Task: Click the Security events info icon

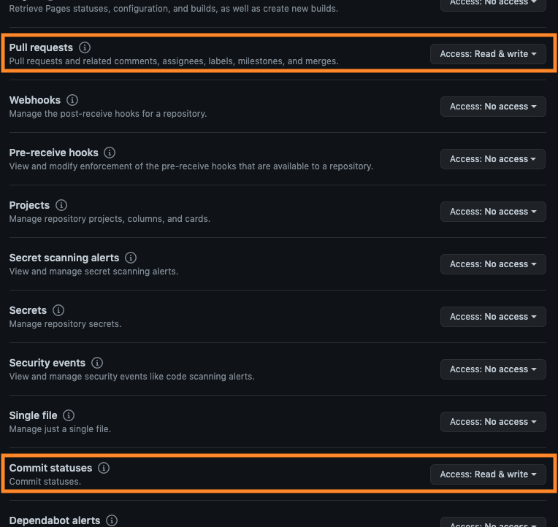Action: (97, 363)
